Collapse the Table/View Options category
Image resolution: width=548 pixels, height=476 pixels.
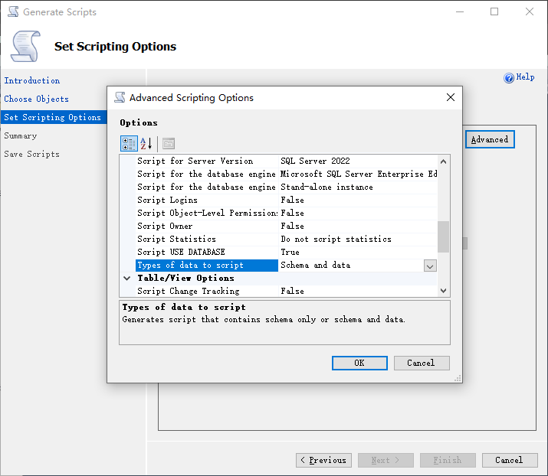127,279
